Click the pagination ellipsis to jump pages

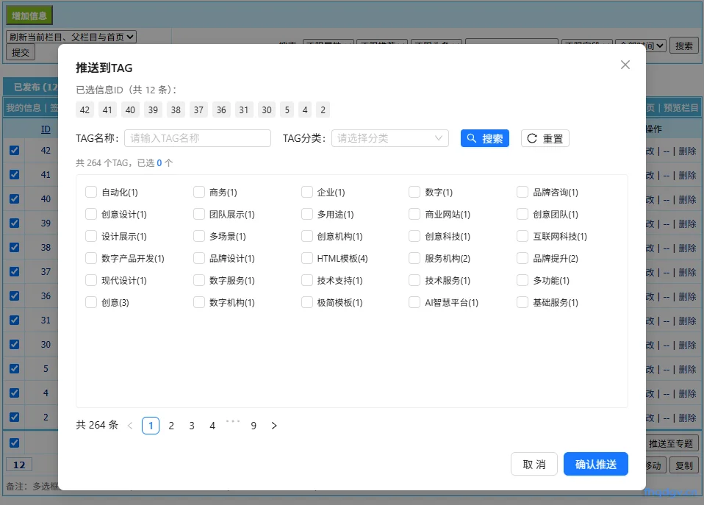click(233, 423)
